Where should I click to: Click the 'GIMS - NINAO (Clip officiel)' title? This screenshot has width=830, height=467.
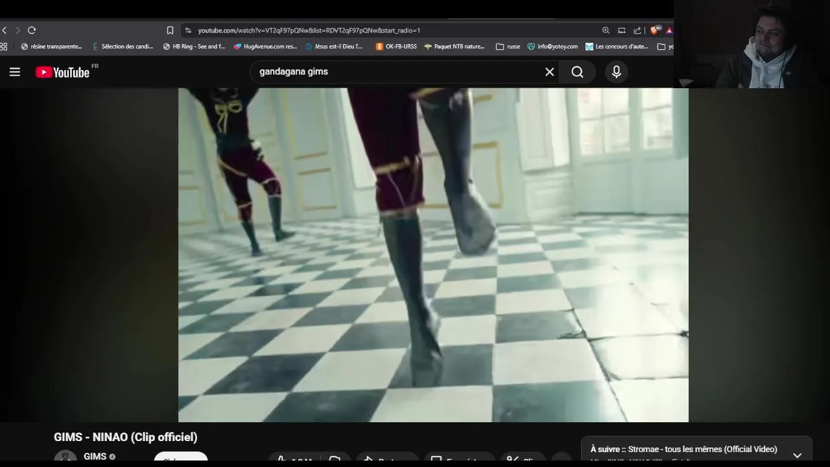tap(125, 437)
